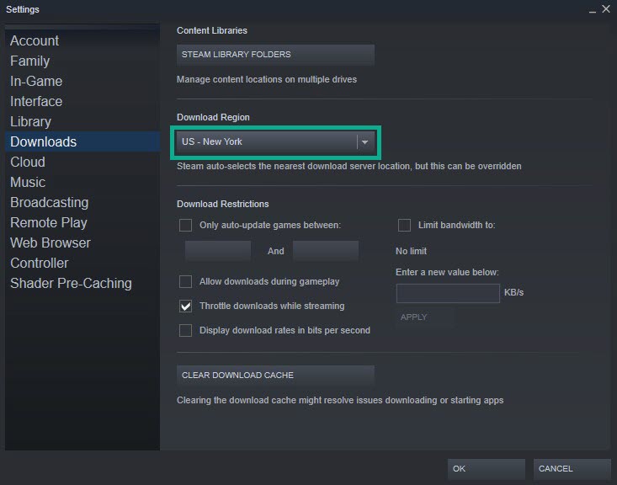Image resolution: width=617 pixels, height=485 pixels.
Task: Enable Allow downloads during gameplay
Action: 185,282
